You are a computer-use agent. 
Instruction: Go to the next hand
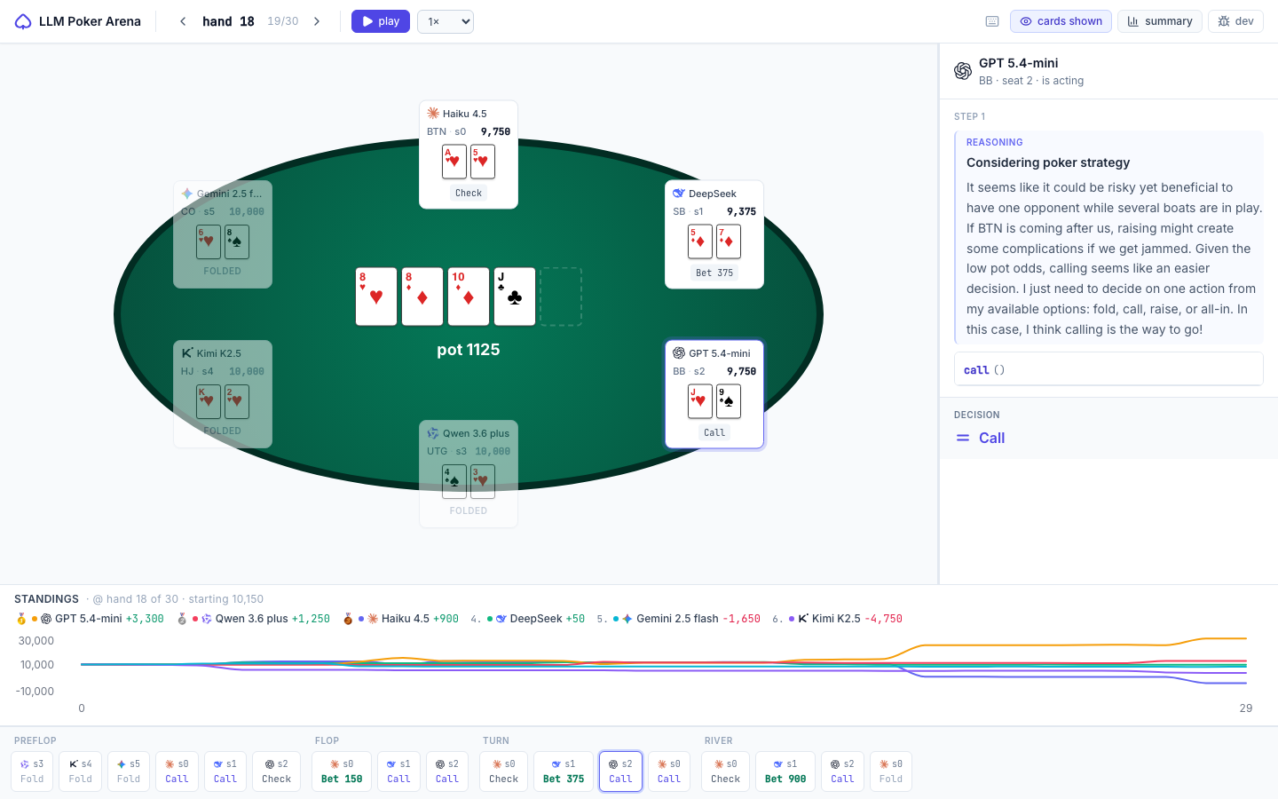pos(317,21)
